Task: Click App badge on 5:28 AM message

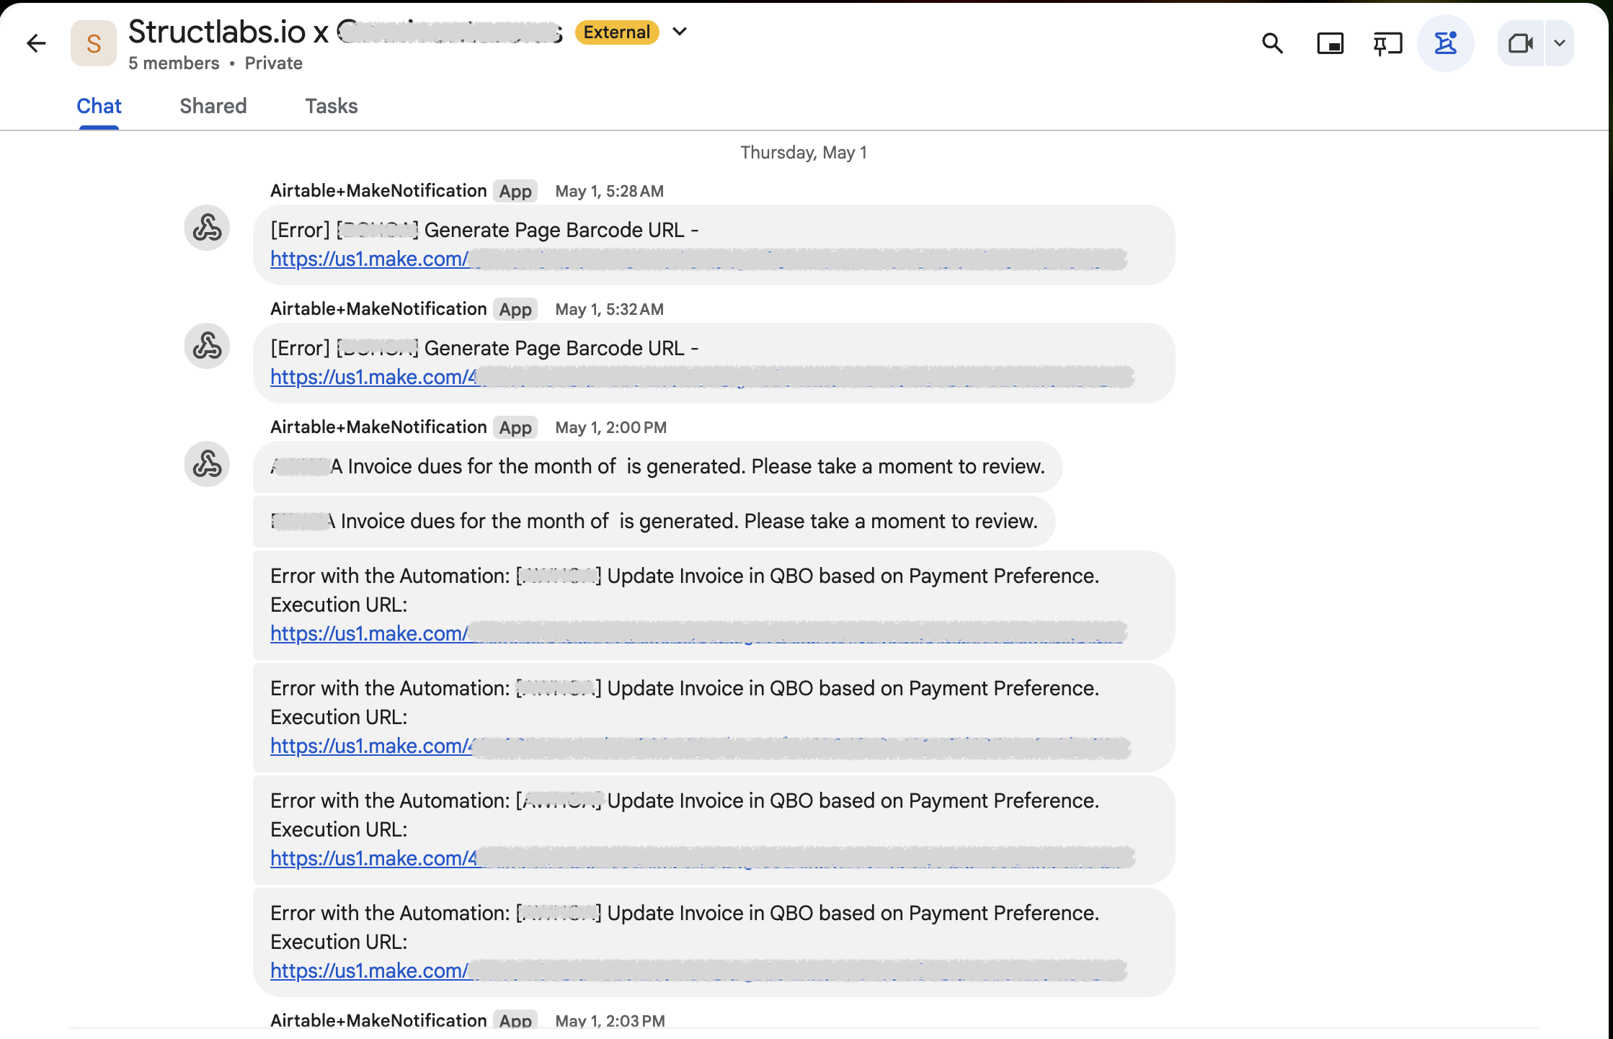Action: point(515,192)
